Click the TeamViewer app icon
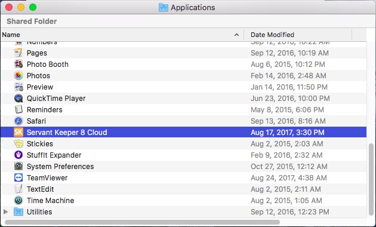 click(x=19, y=177)
